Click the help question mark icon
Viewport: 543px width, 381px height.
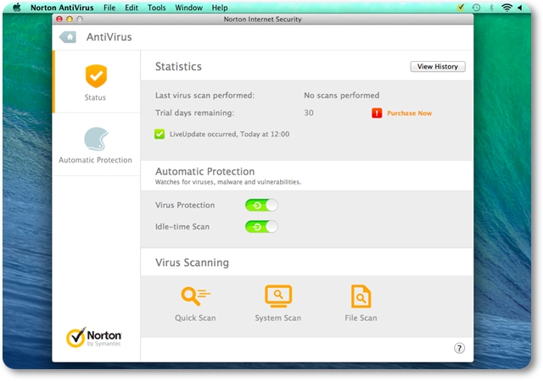pos(459,348)
